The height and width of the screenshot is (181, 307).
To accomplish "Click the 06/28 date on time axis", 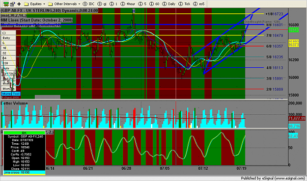I will [x=126, y=168].
